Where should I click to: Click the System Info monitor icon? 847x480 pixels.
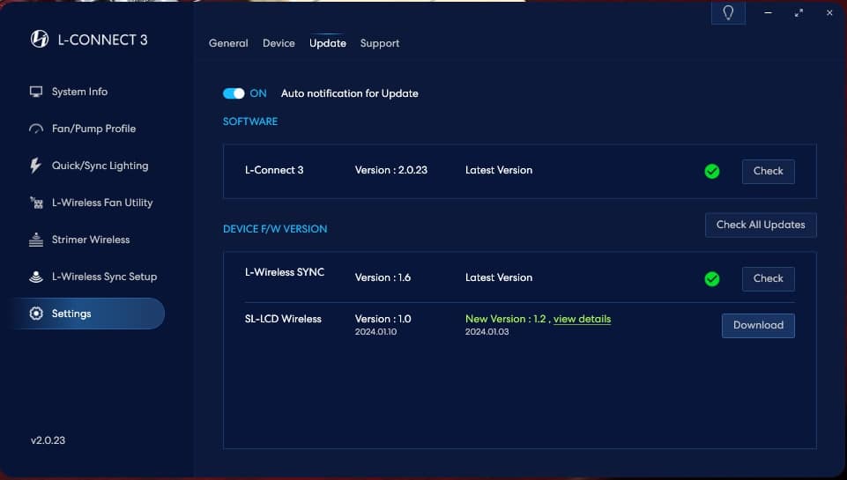36,92
